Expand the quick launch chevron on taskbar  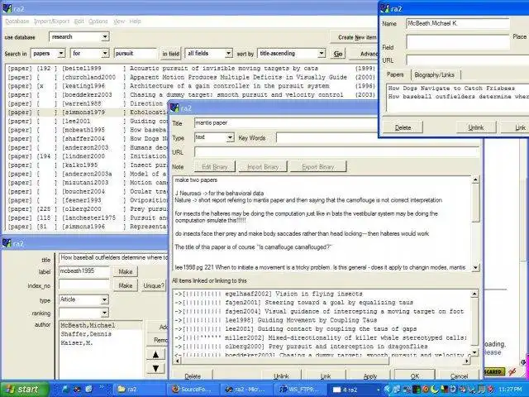point(102,387)
